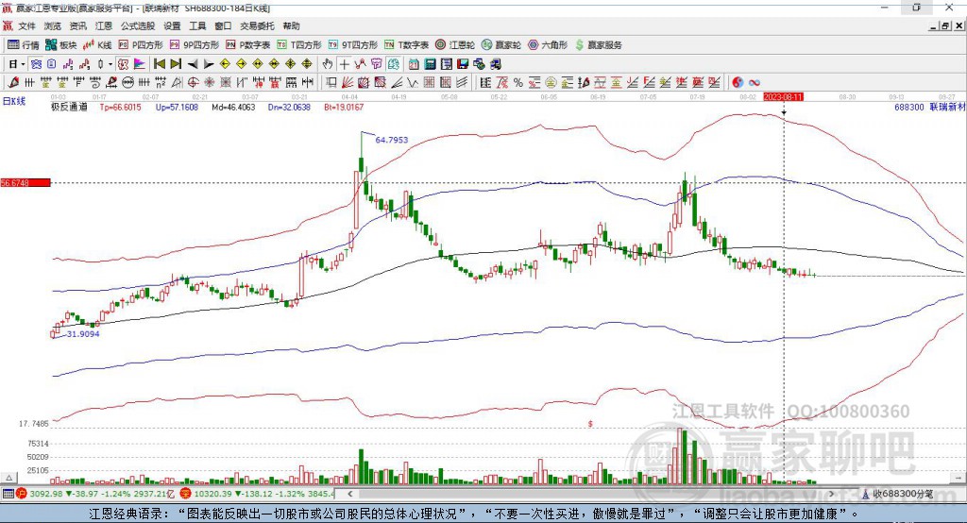The width and height of the screenshot is (967, 523).
Task: Open the 交易委托 menu
Action: 257,25
